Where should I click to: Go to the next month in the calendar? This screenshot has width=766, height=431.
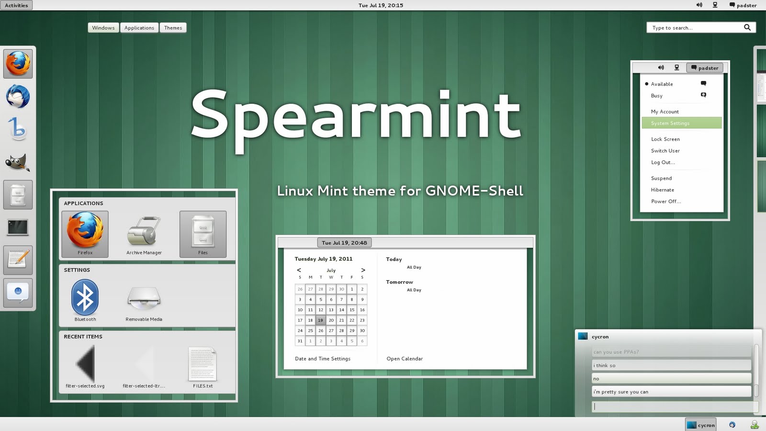tap(363, 270)
